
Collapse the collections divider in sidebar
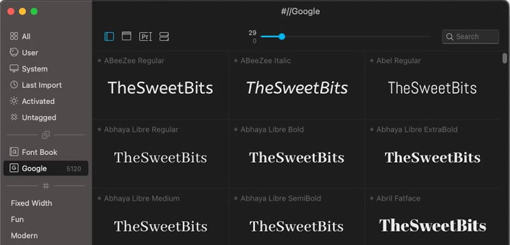pyautogui.click(x=46, y=135)
